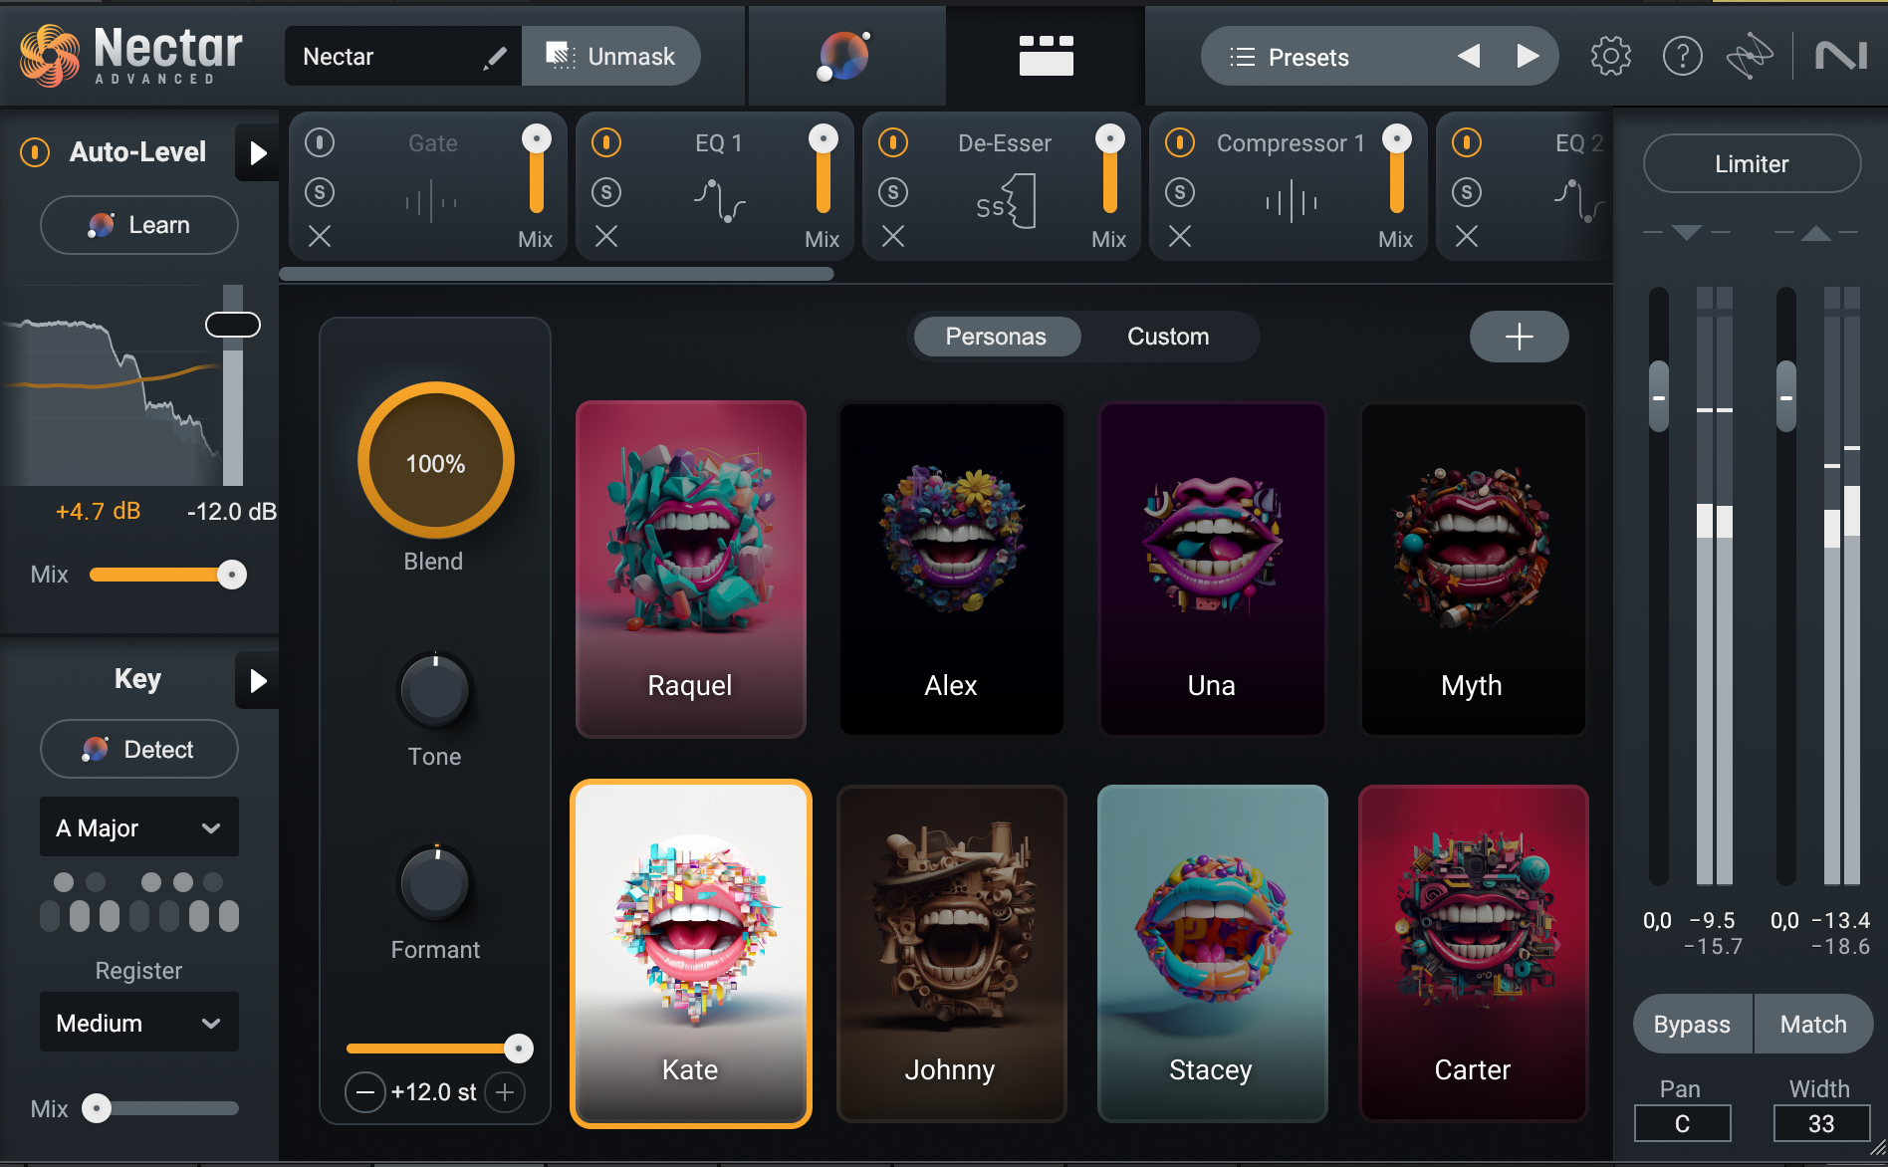Viewport: 1888px width, 1167px height.
Task: Select the Raquel persona
Action: click(x=690, y=569)
